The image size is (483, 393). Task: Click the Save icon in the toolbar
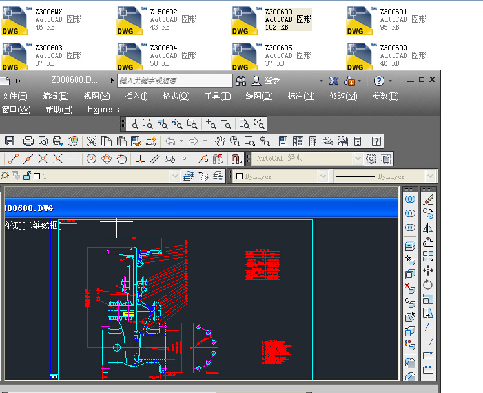10,141
